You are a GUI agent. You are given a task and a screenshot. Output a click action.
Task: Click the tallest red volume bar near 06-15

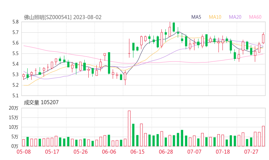(x=129, y=128)
